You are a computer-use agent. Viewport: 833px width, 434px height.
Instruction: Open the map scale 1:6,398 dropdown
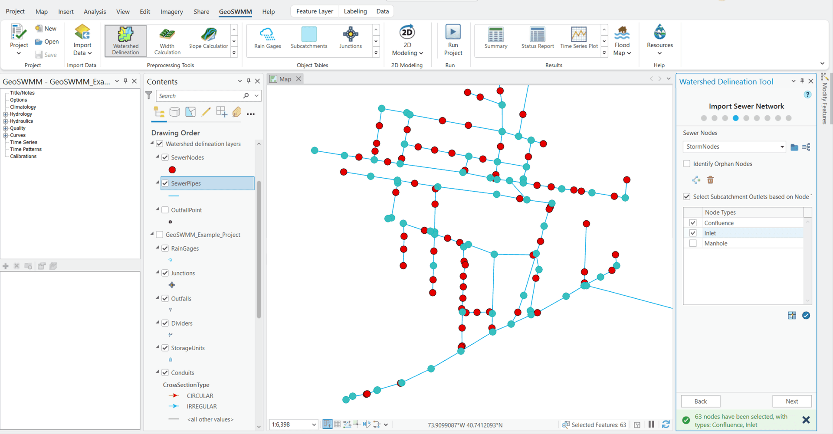pyautogui.click(x=314, y=425)
